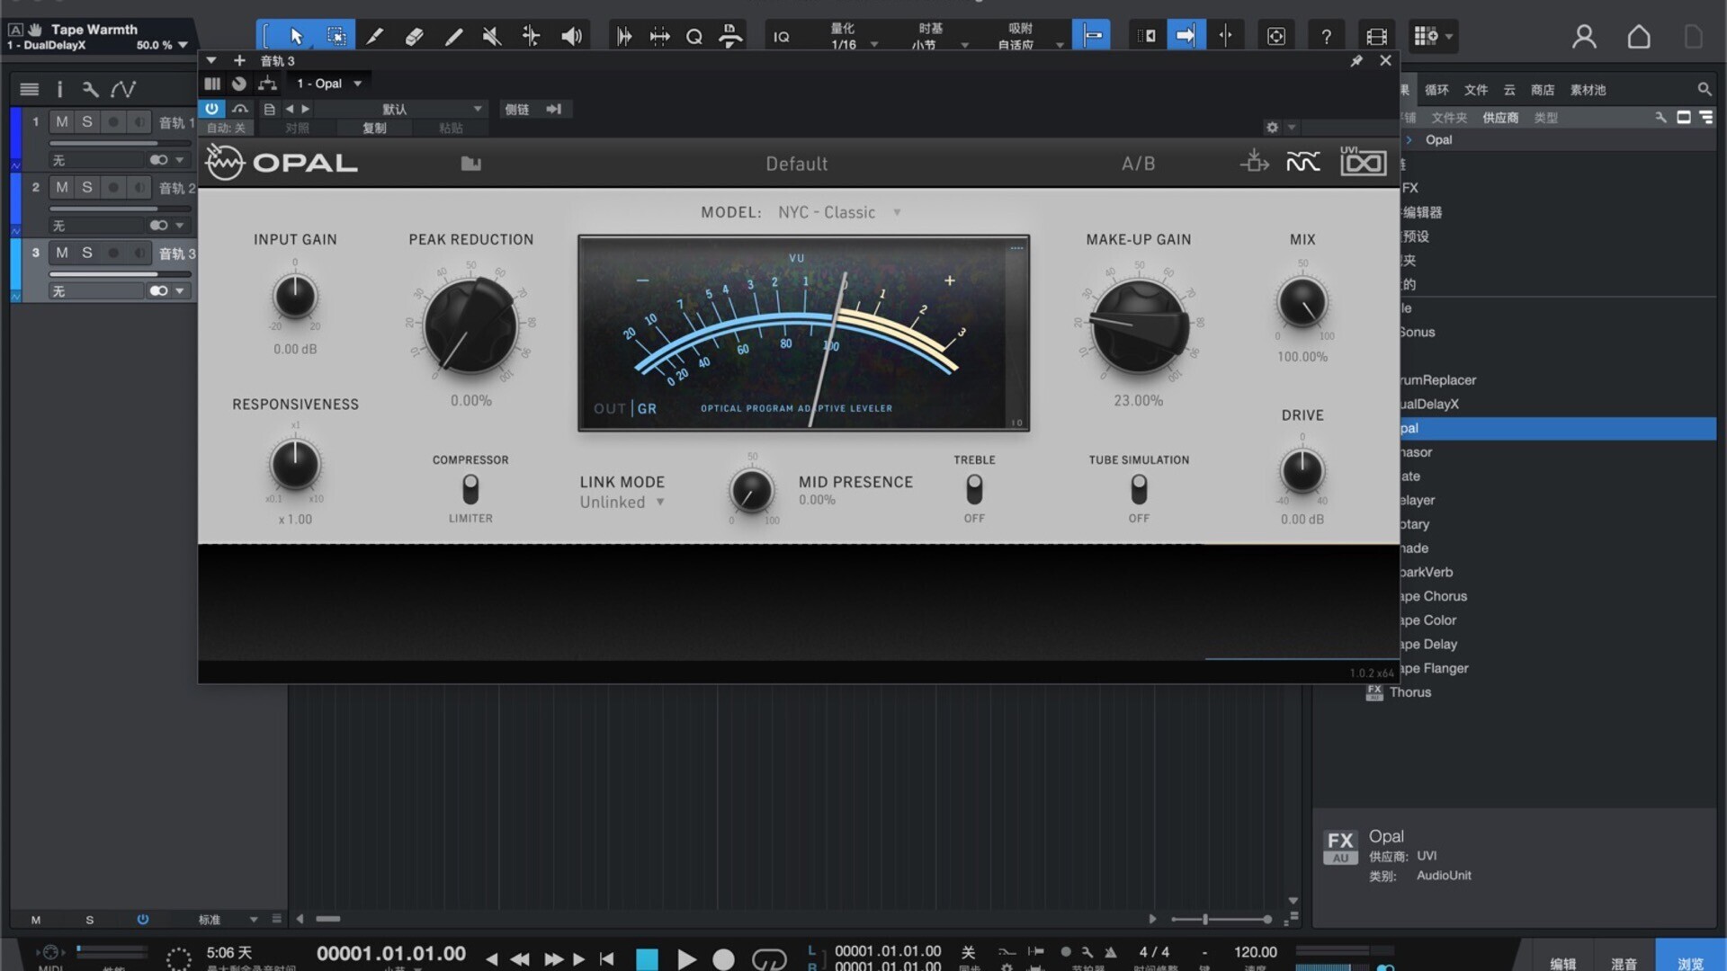Open the help question mark
The image size is (1727, 971).
click(x=1326, y=37)
